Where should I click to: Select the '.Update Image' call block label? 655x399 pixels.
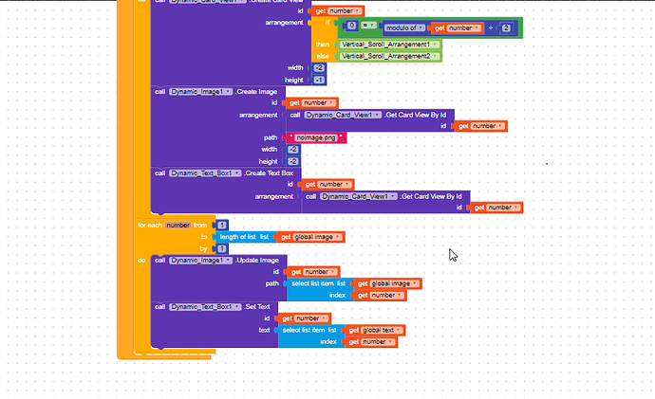coord(257,261)
